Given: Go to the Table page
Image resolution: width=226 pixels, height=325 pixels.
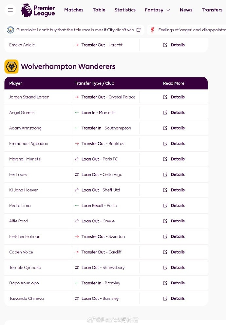Looking at the screenshot, I should pyautogui.click(x=99, y=10).
